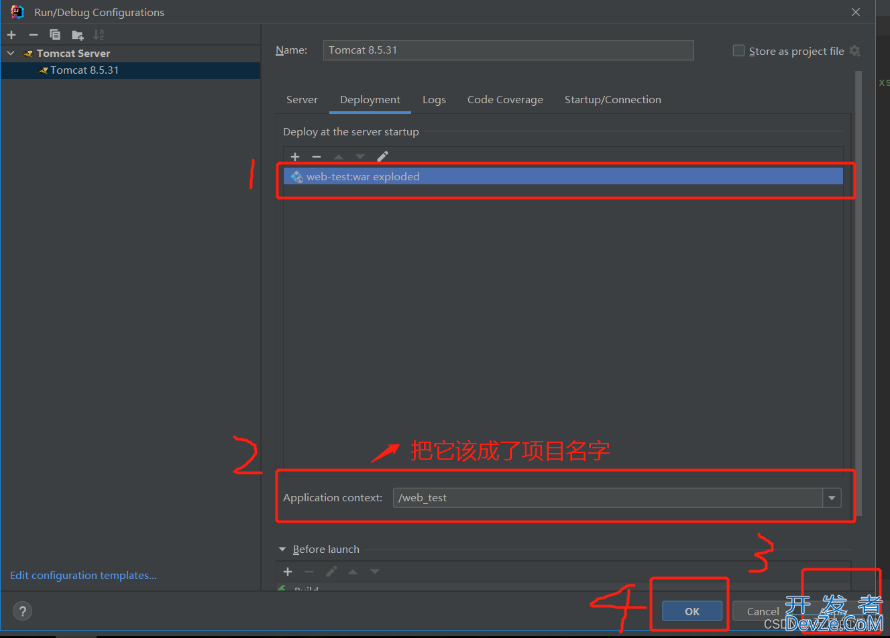Move the deployment artifact down

click(360, 157)
